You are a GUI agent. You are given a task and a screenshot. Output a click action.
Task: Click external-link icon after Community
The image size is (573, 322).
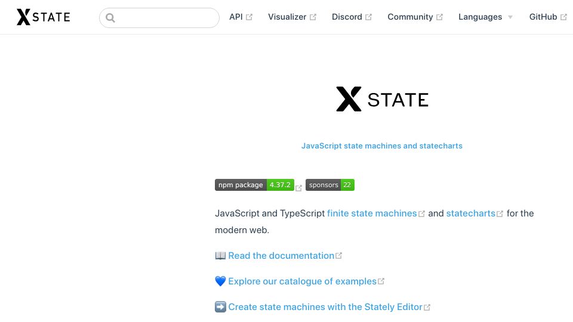440,17
